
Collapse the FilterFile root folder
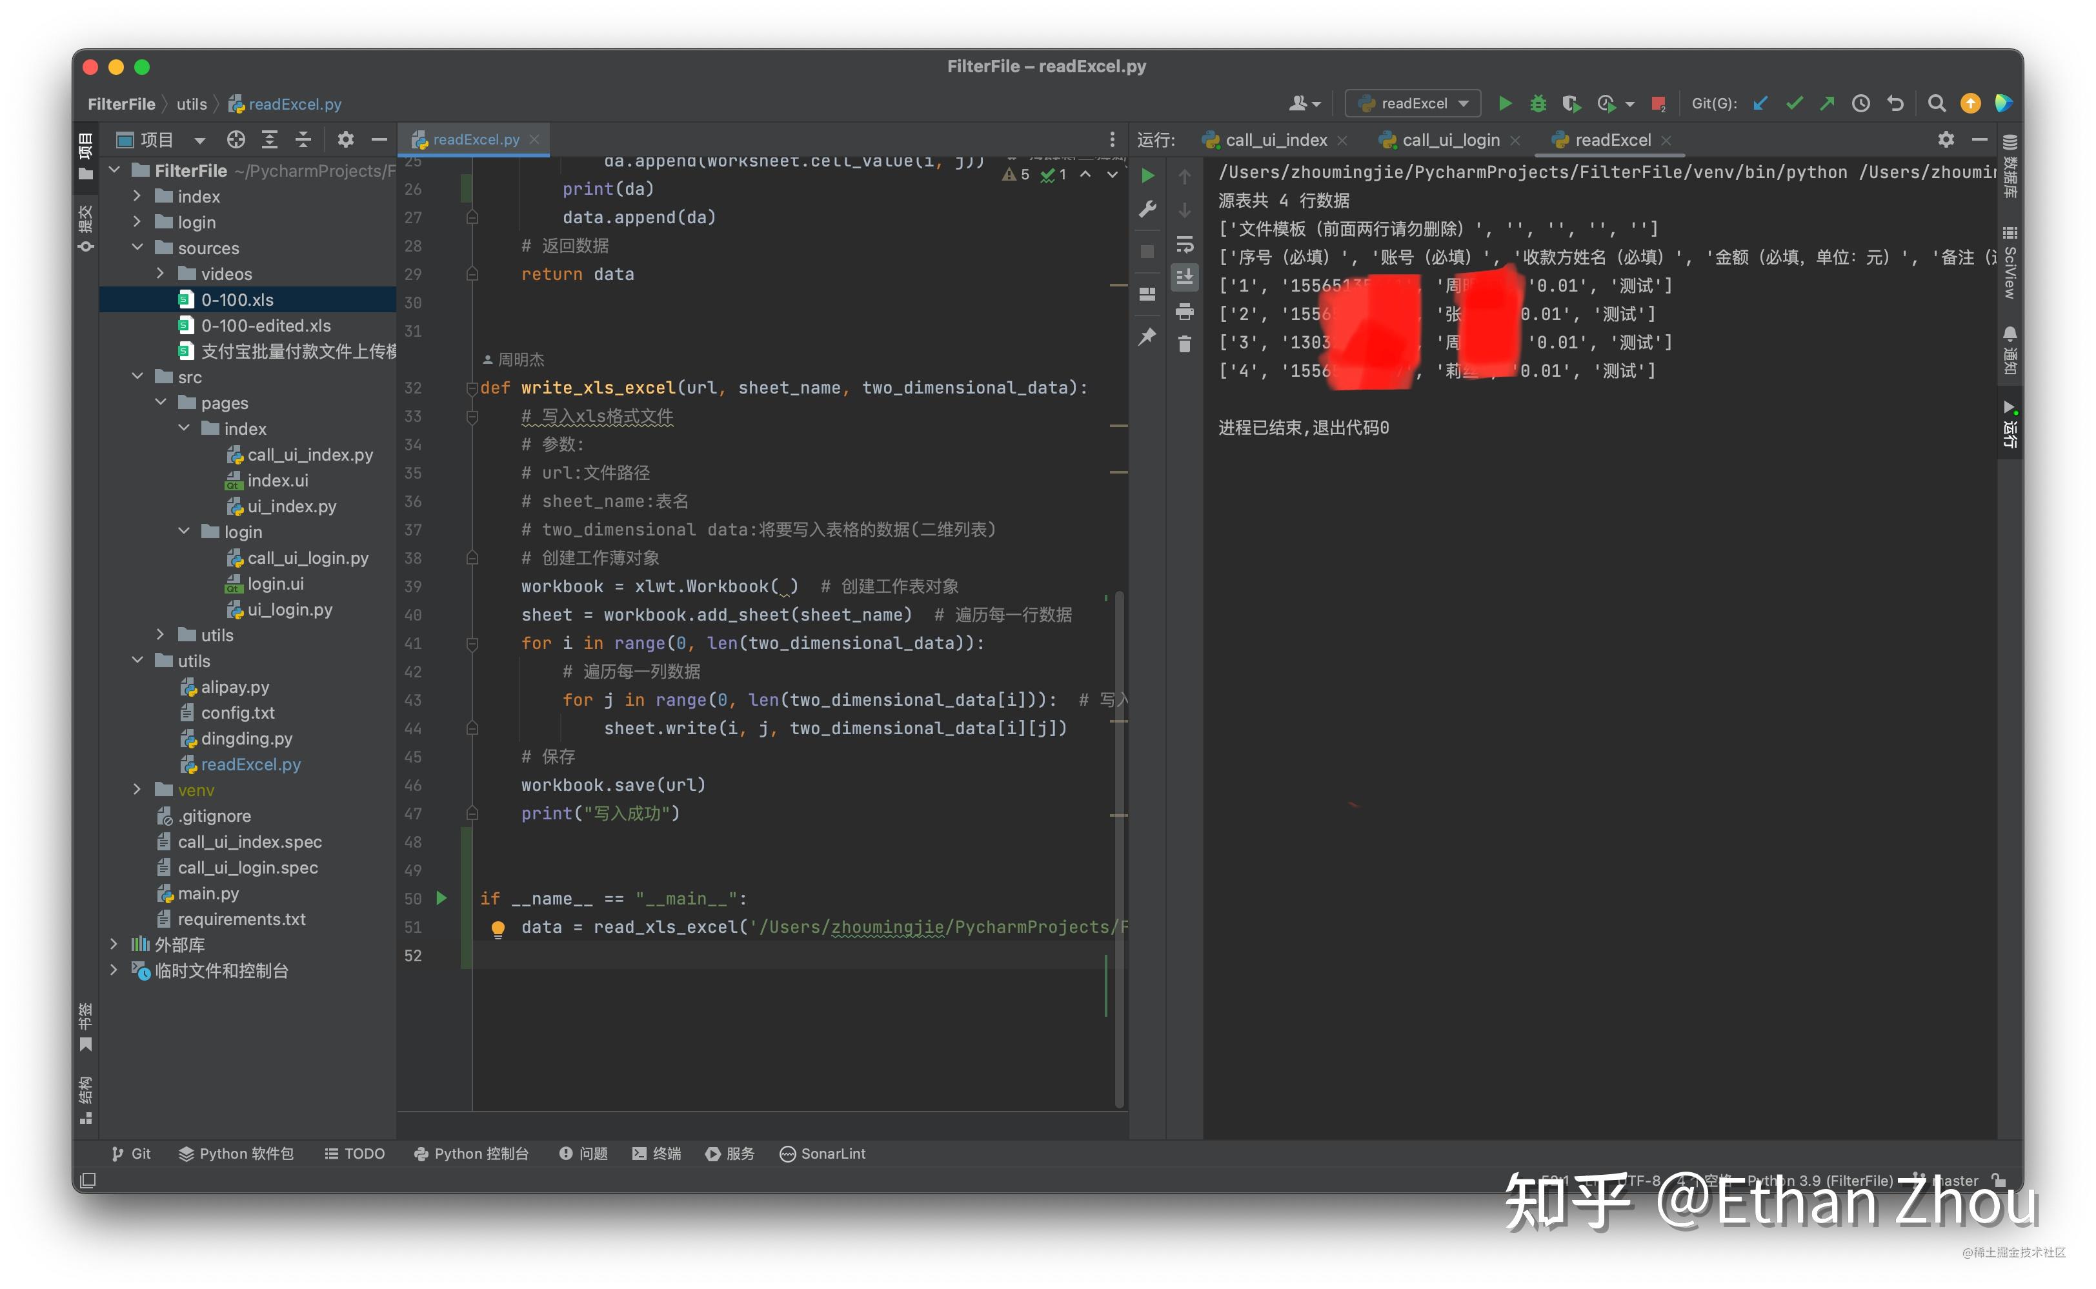[114, 170]
